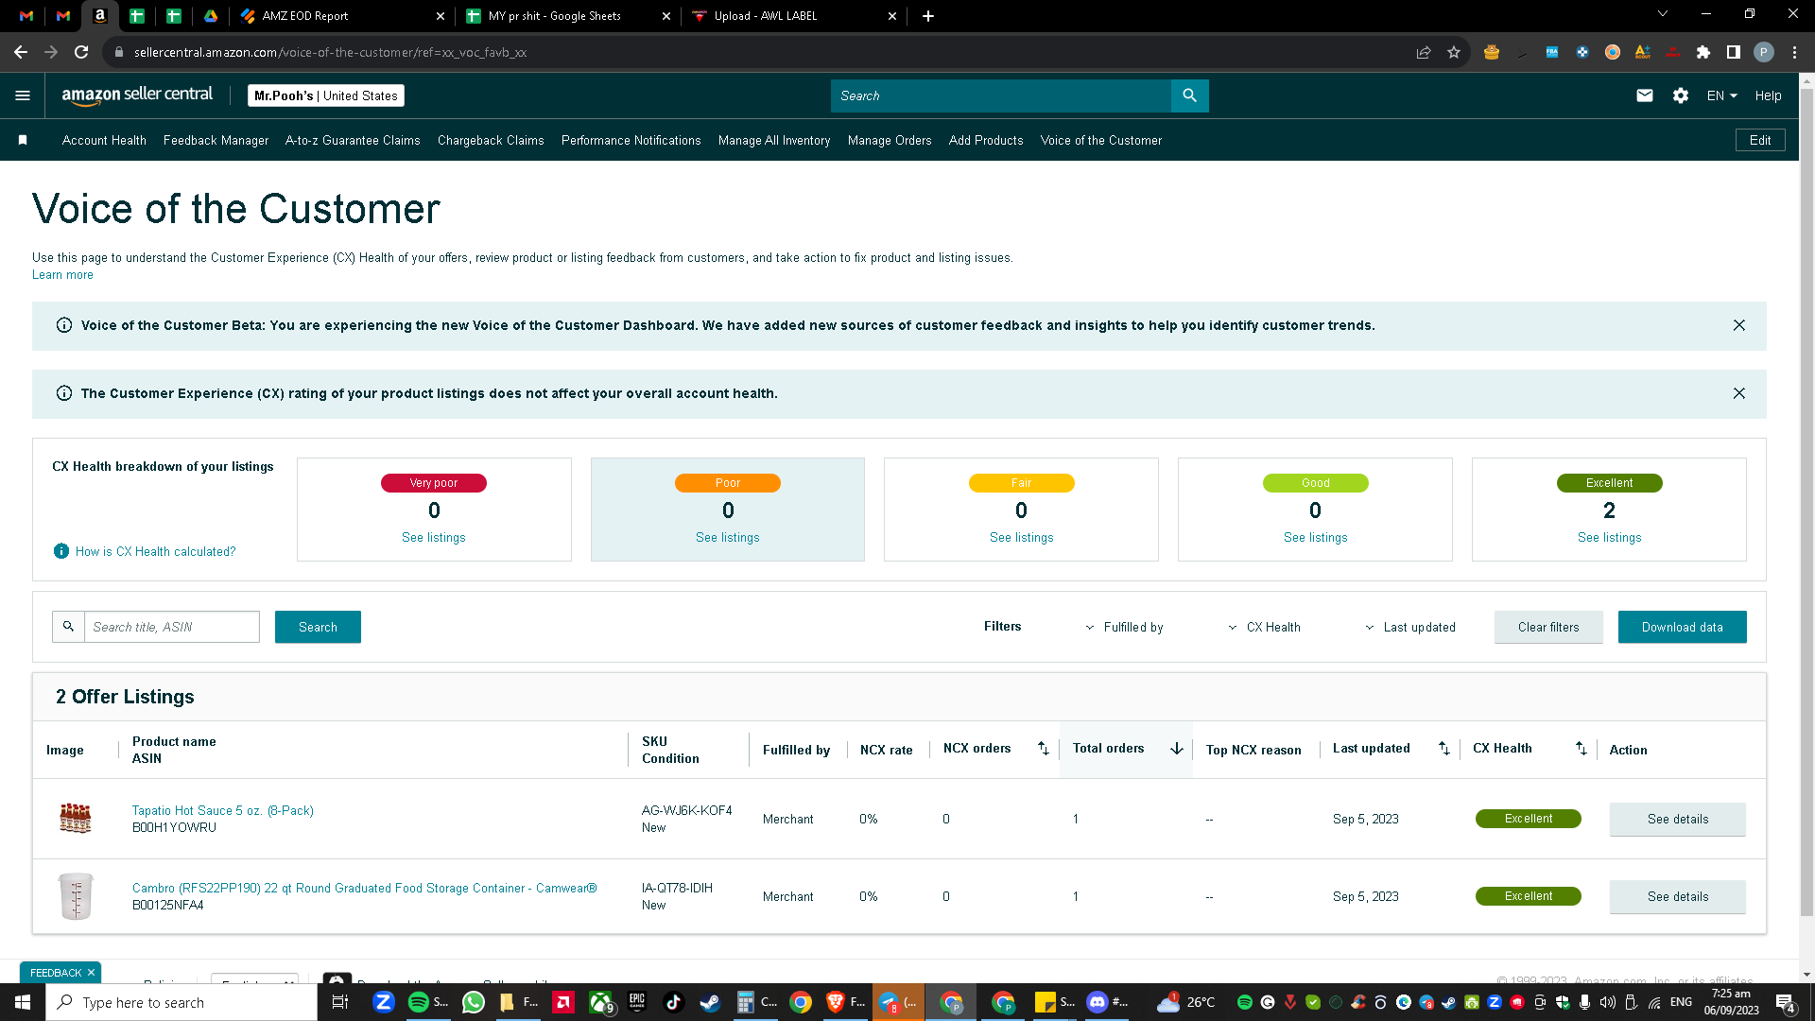Open the Chrome extensions puzzle icon

(x=1703, y=52)
